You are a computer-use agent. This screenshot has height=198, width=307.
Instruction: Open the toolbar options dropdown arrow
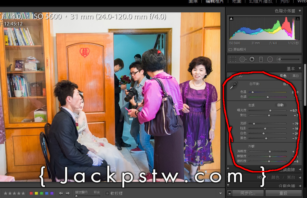pos(220,193)
